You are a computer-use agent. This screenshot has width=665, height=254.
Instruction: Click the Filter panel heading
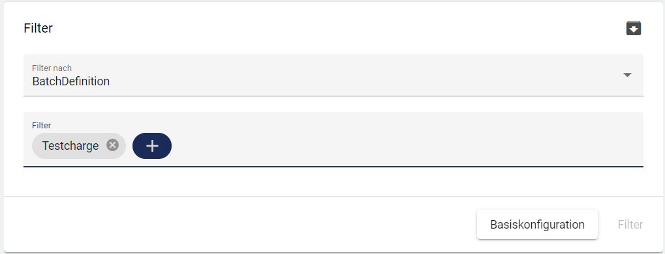[38, 28]
